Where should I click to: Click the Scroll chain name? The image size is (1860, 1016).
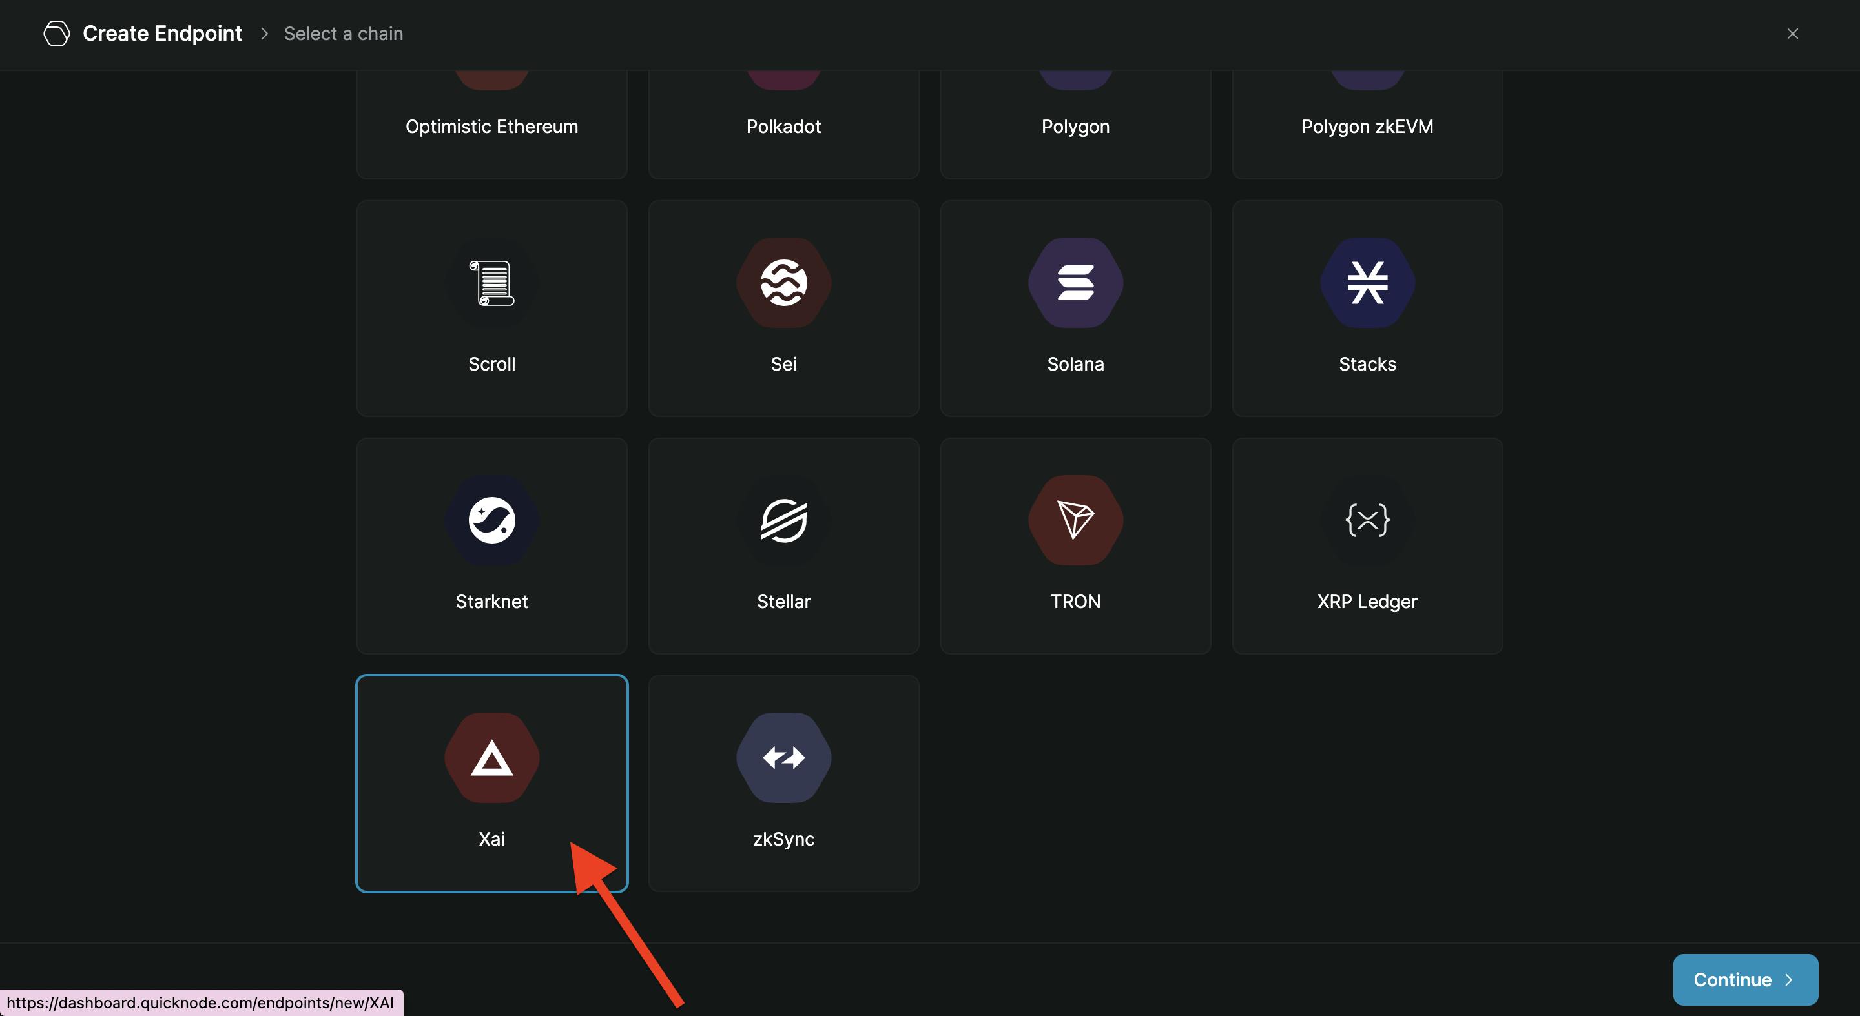491,363
